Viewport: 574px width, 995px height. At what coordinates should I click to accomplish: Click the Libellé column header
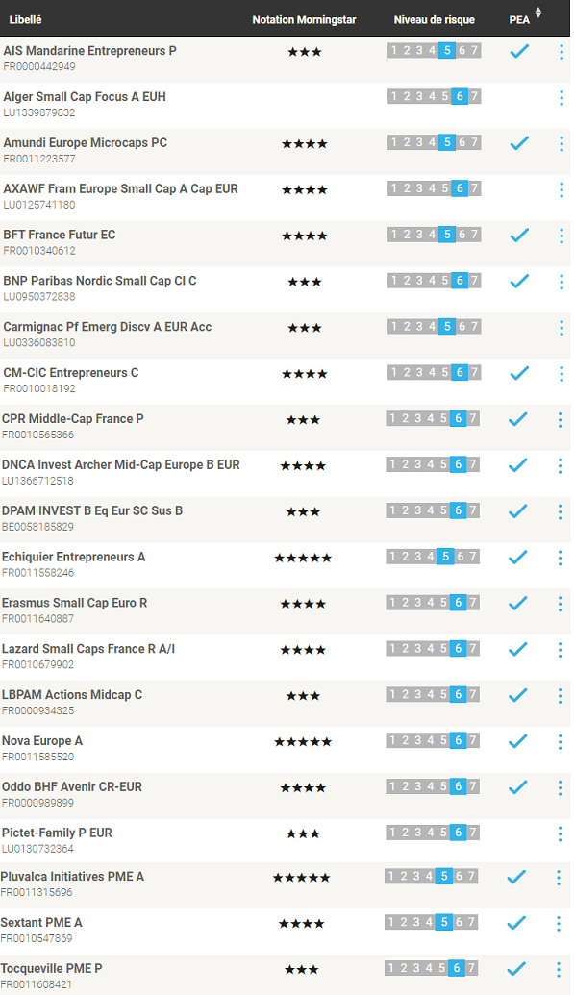click(25, 19)
